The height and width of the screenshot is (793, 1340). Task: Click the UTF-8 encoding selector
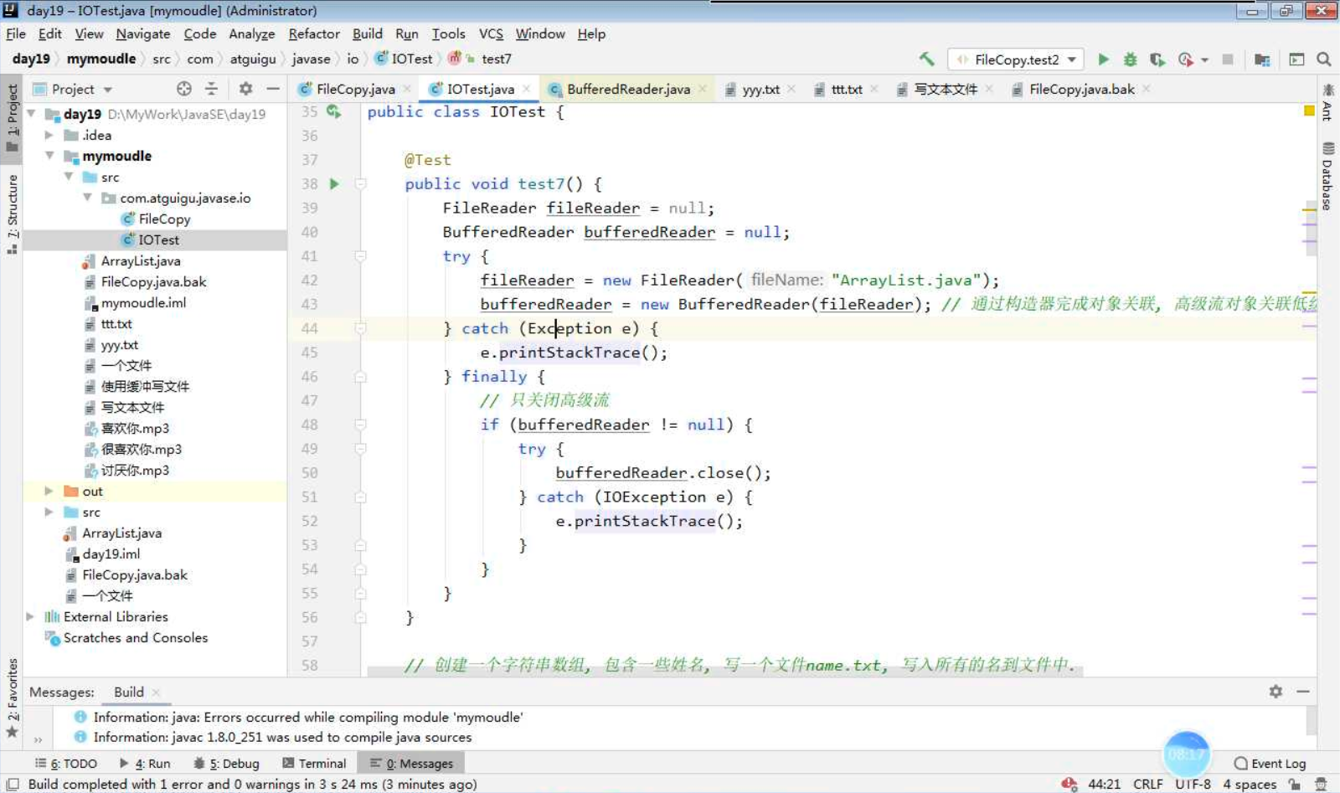pos(1193,785)
